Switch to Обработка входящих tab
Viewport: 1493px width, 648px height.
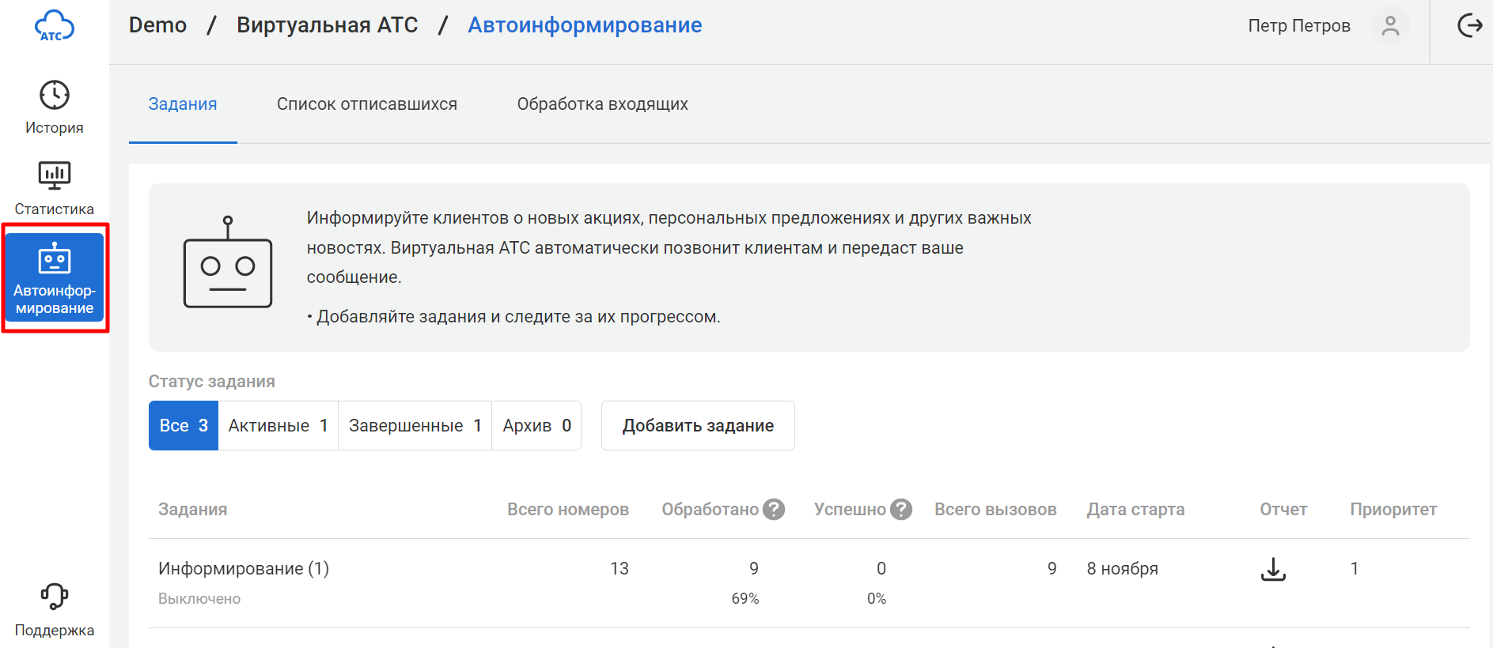(602, 104)
